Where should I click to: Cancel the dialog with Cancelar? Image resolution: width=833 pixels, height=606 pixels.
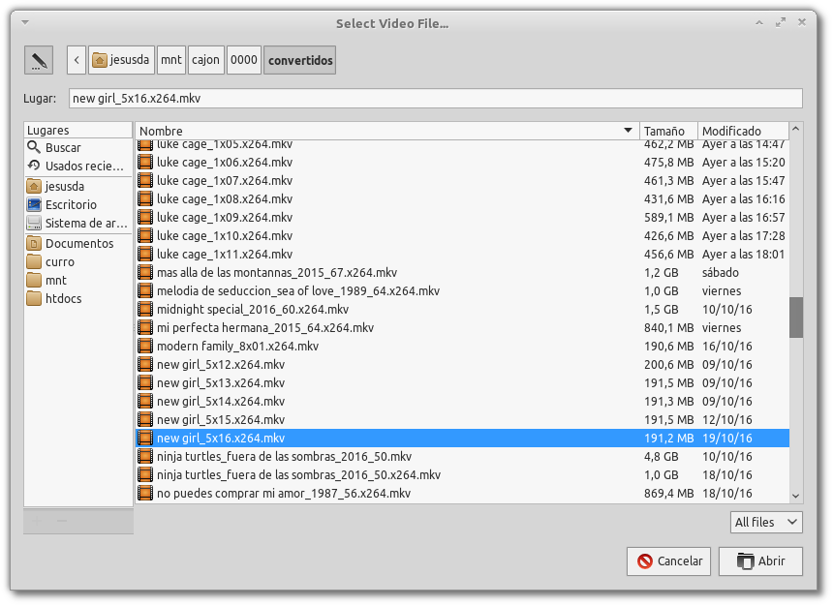[668, 561]
